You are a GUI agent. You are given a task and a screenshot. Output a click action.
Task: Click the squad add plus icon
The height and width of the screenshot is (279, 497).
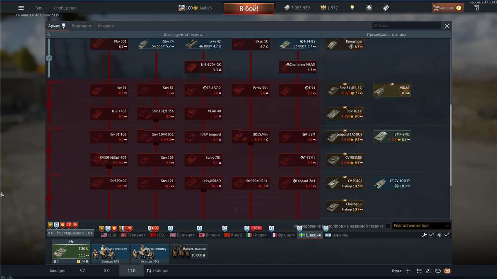pyautogui.click(x=408, y=271)
